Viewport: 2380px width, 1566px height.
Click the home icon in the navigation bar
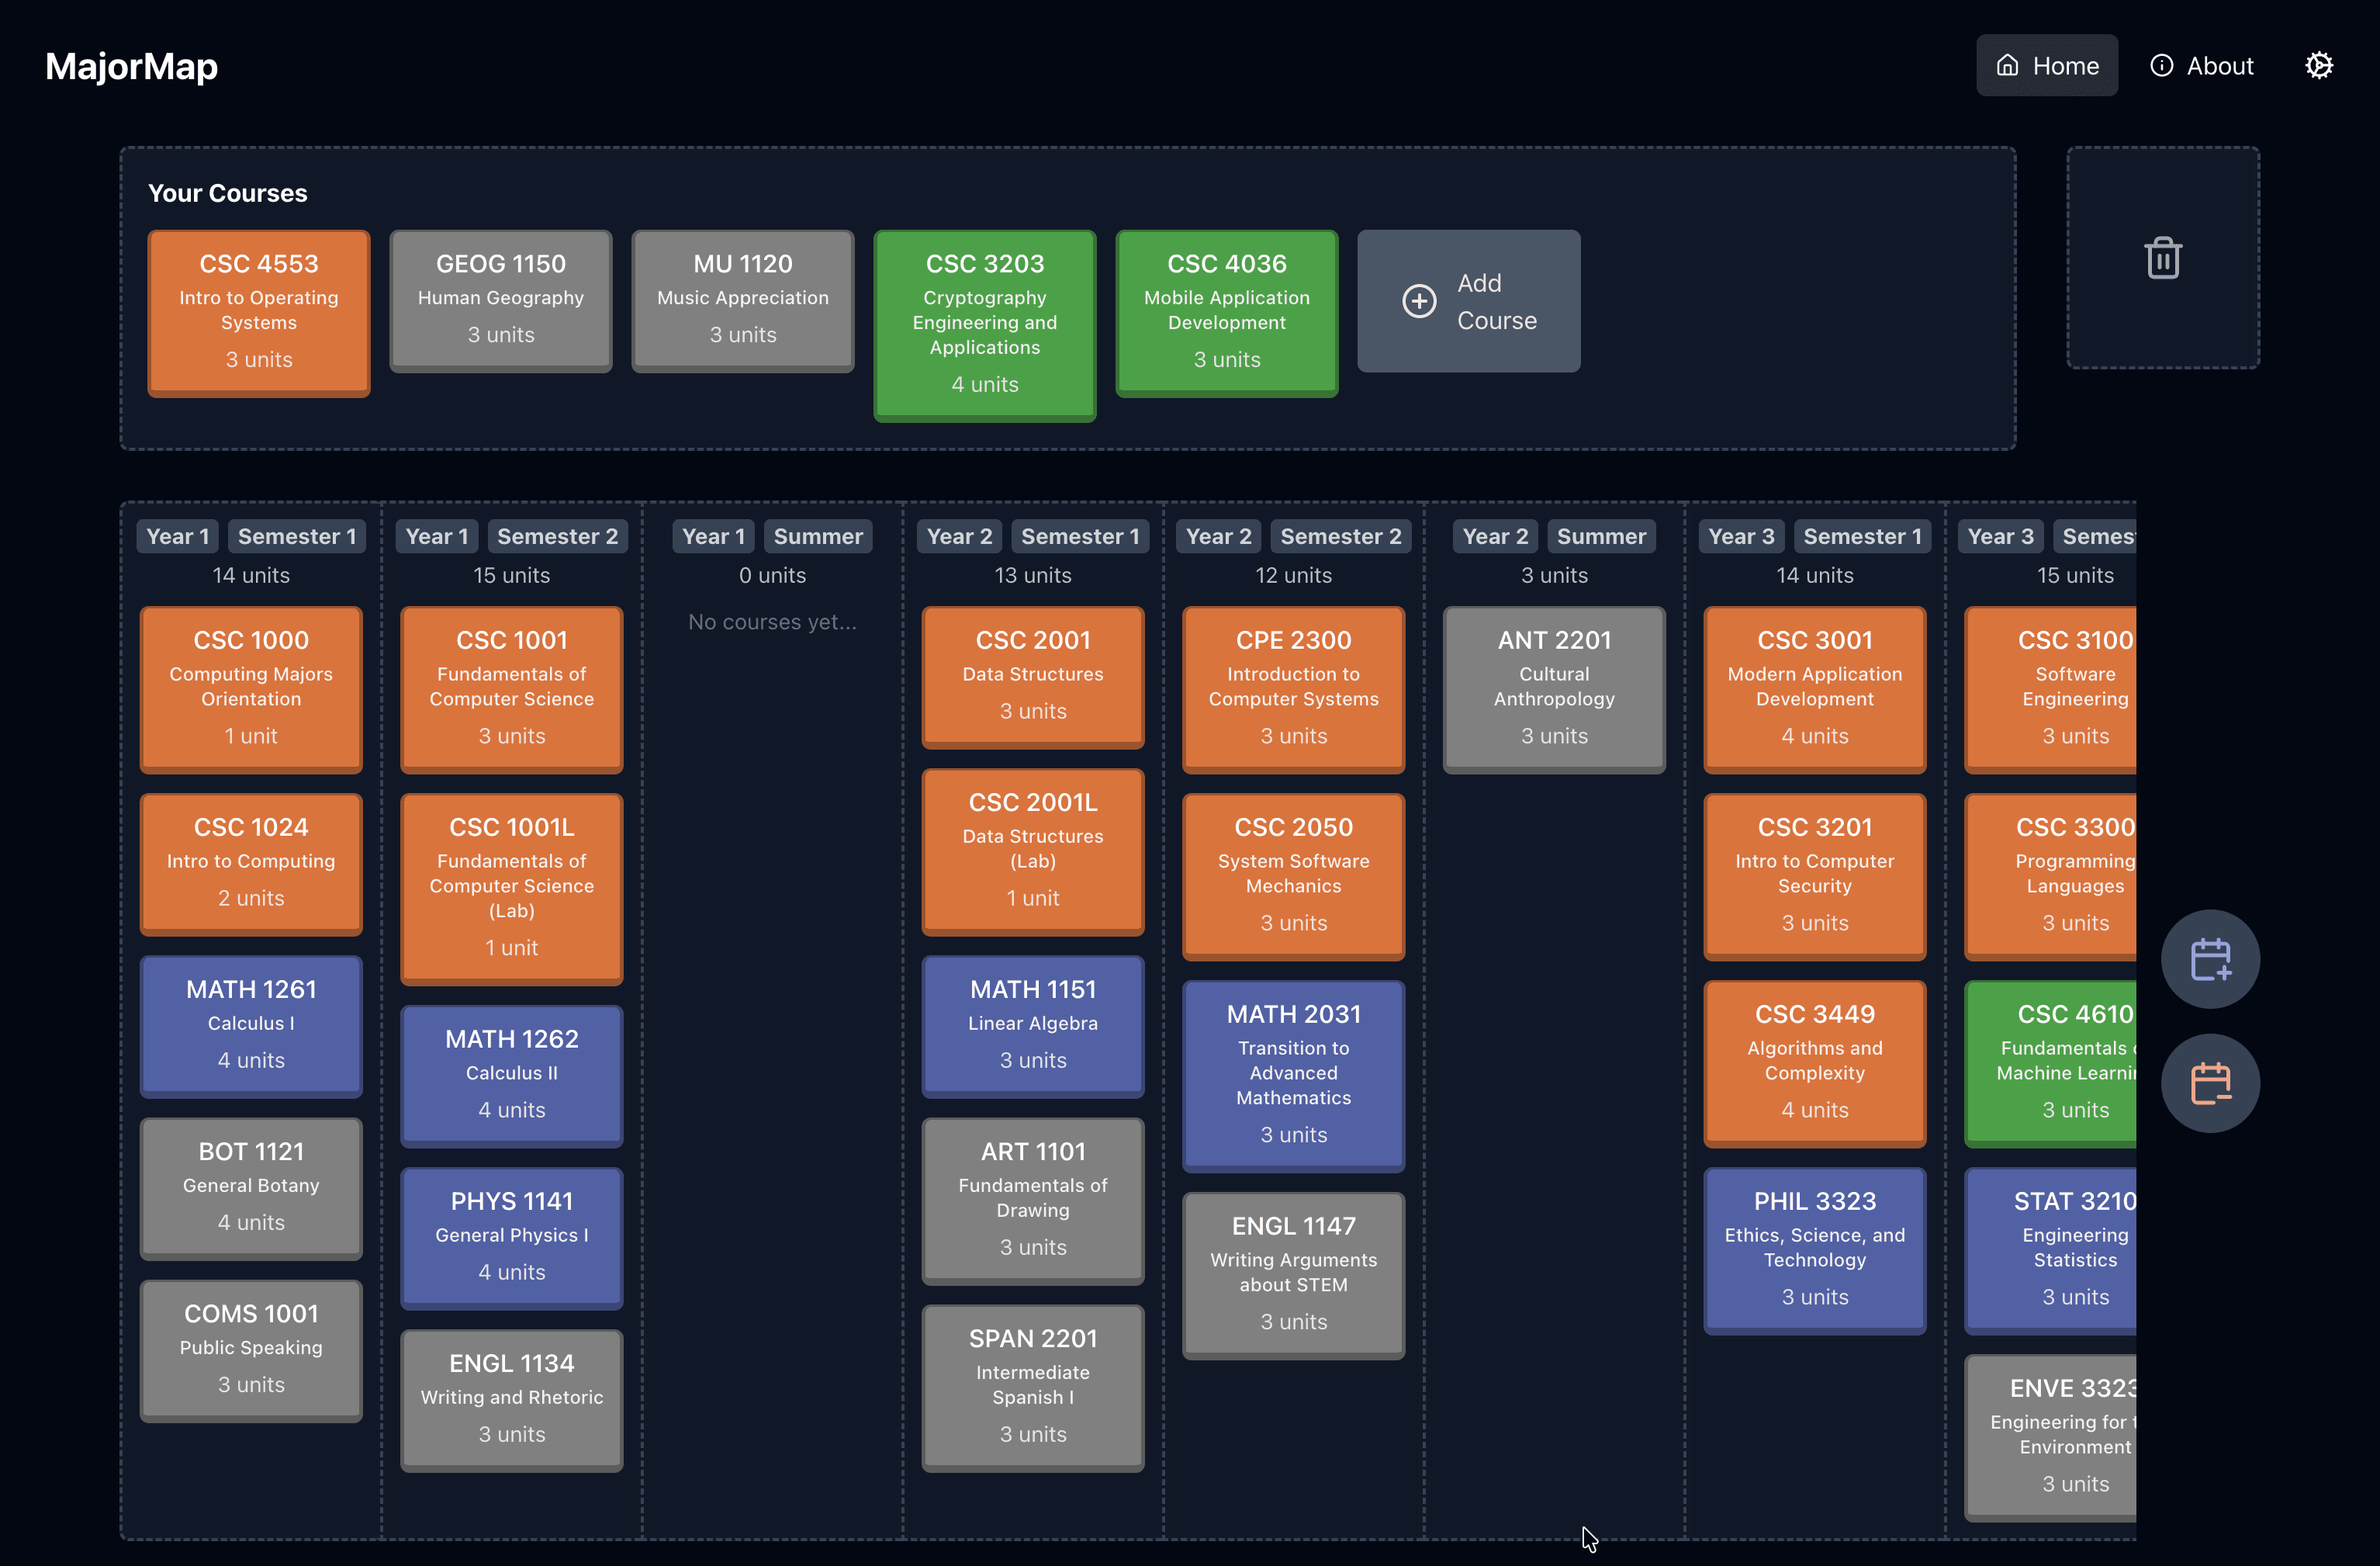tap(2007, 64)
